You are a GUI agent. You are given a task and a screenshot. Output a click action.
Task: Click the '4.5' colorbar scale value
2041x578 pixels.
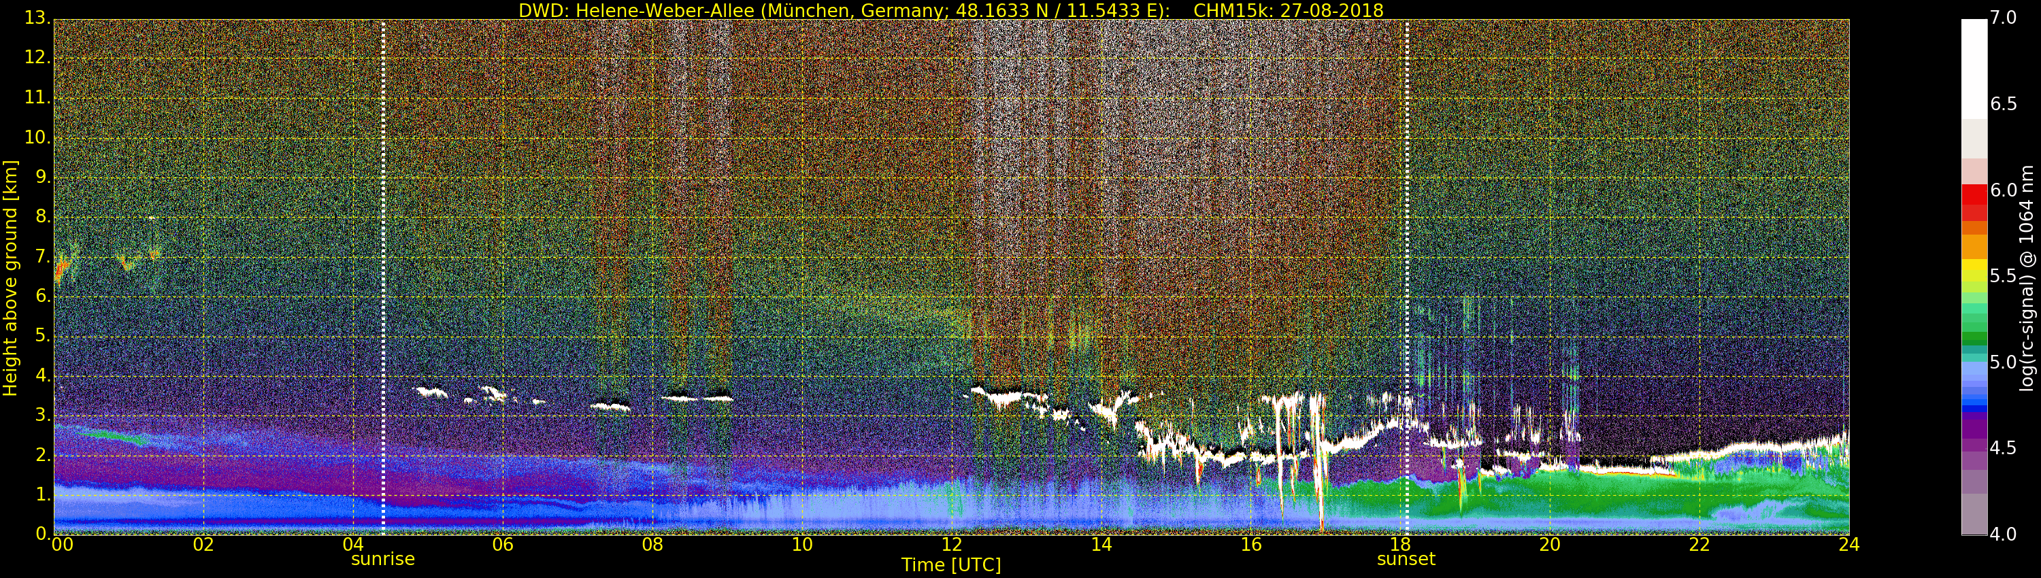pos(2004,448)
